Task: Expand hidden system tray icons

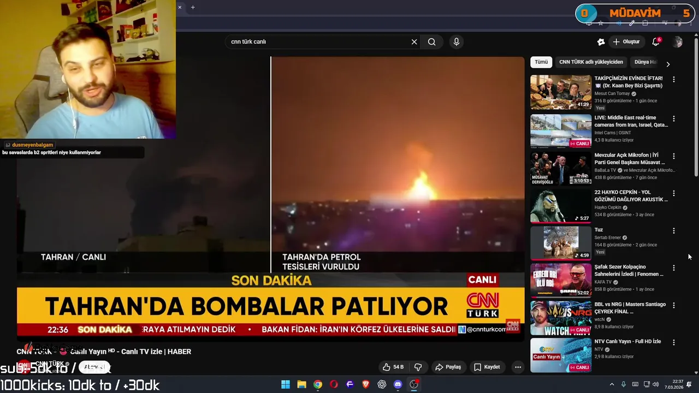Action: point(612,384)
